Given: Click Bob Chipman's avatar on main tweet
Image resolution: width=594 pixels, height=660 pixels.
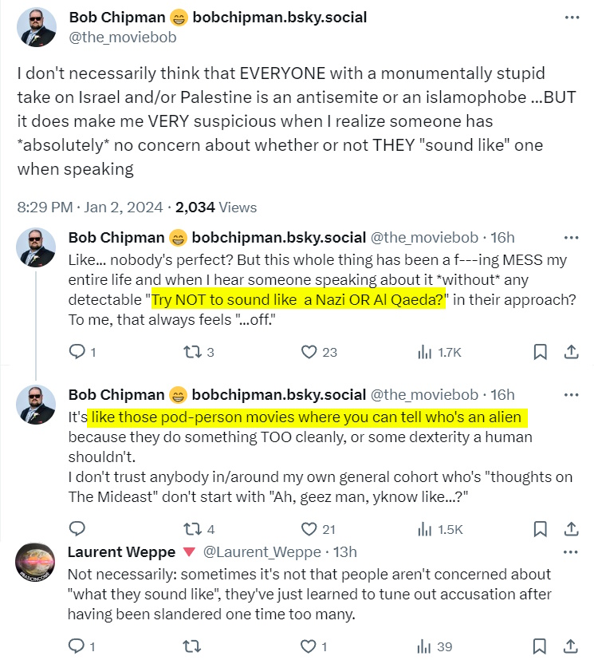Looking at the screenshot, I should tap(36, 28).
